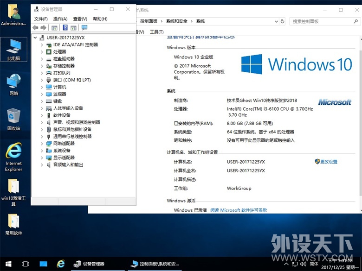This screenshot has height=271, width=362.
Task: Click 系统和安全 in the breadcrumb path
Action: coord(177,21)
